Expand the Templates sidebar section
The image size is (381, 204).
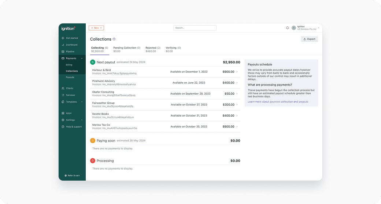click(82, 102)
